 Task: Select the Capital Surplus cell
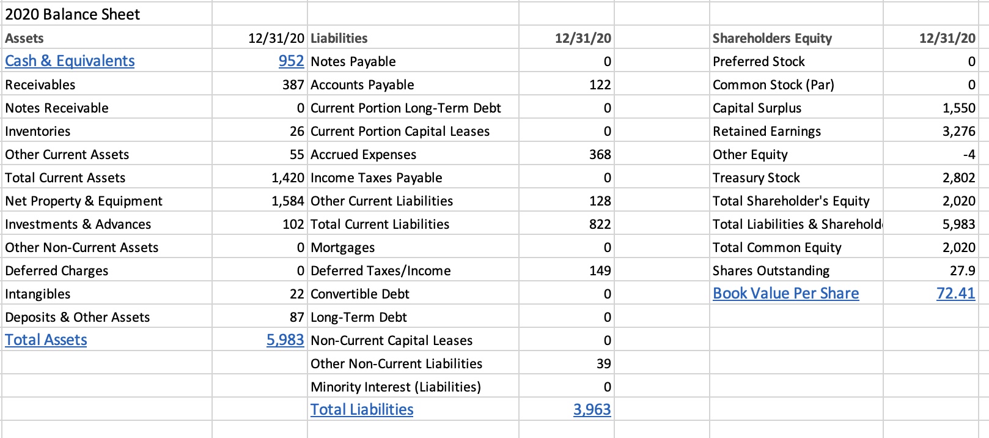tap(796, 108)
